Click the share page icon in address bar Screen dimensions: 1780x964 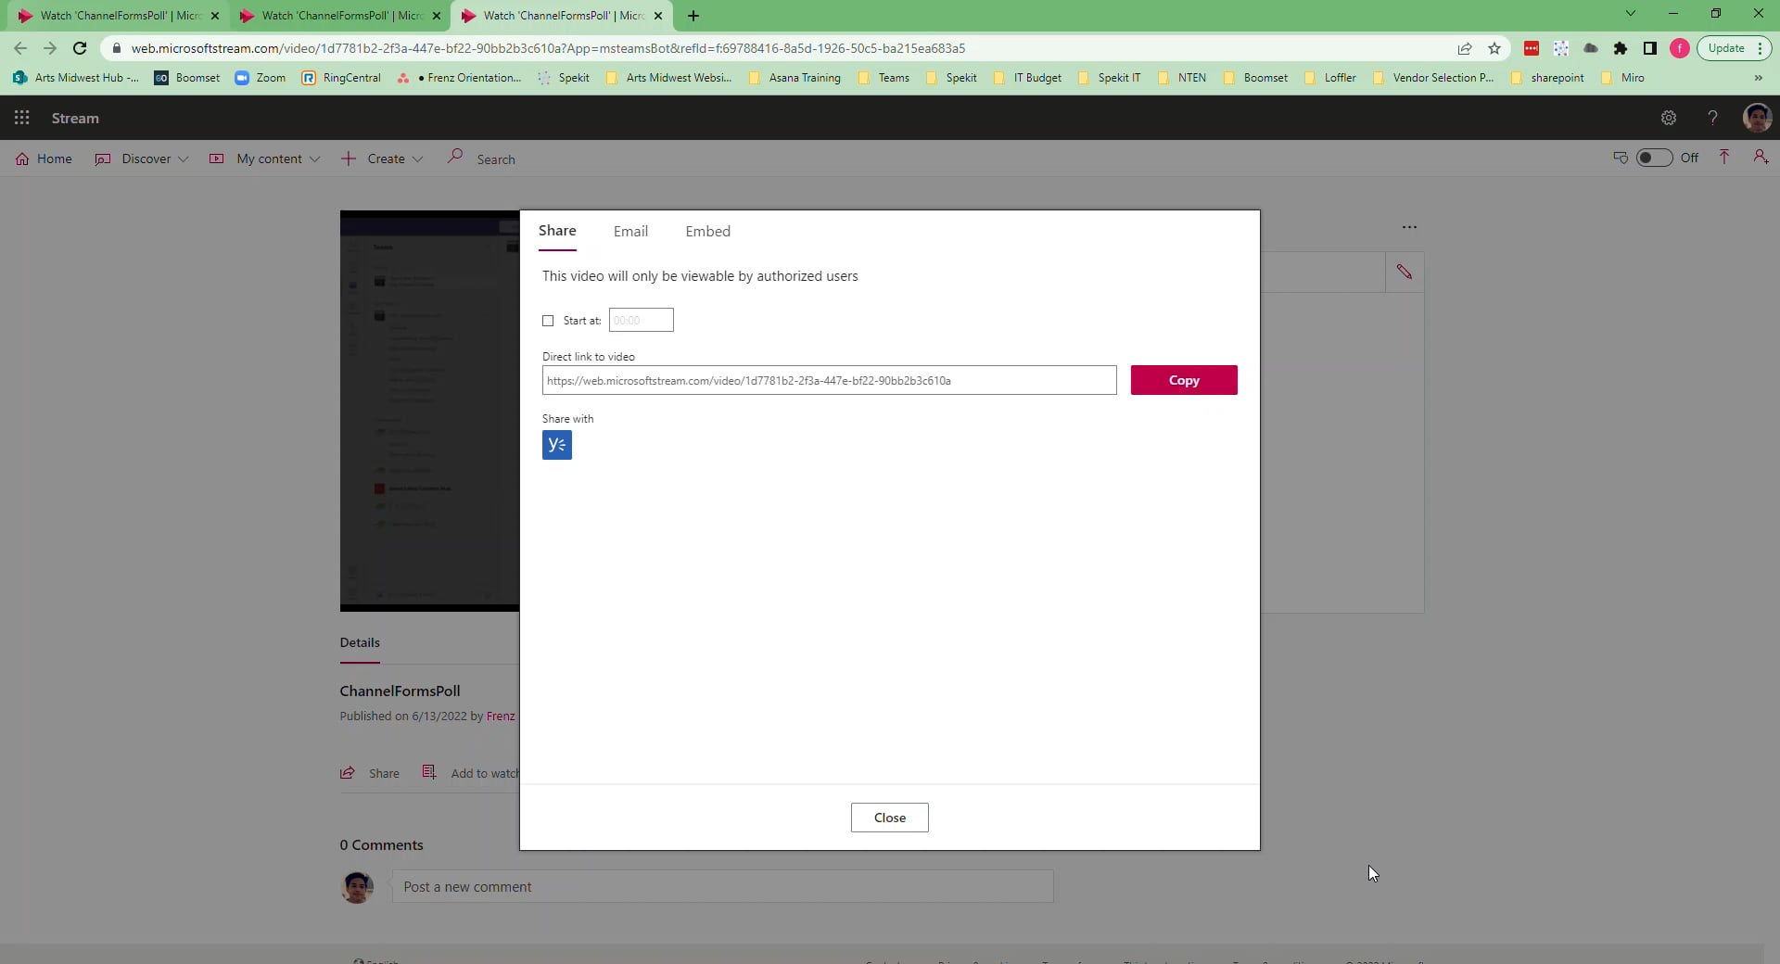click(1465, 48)
